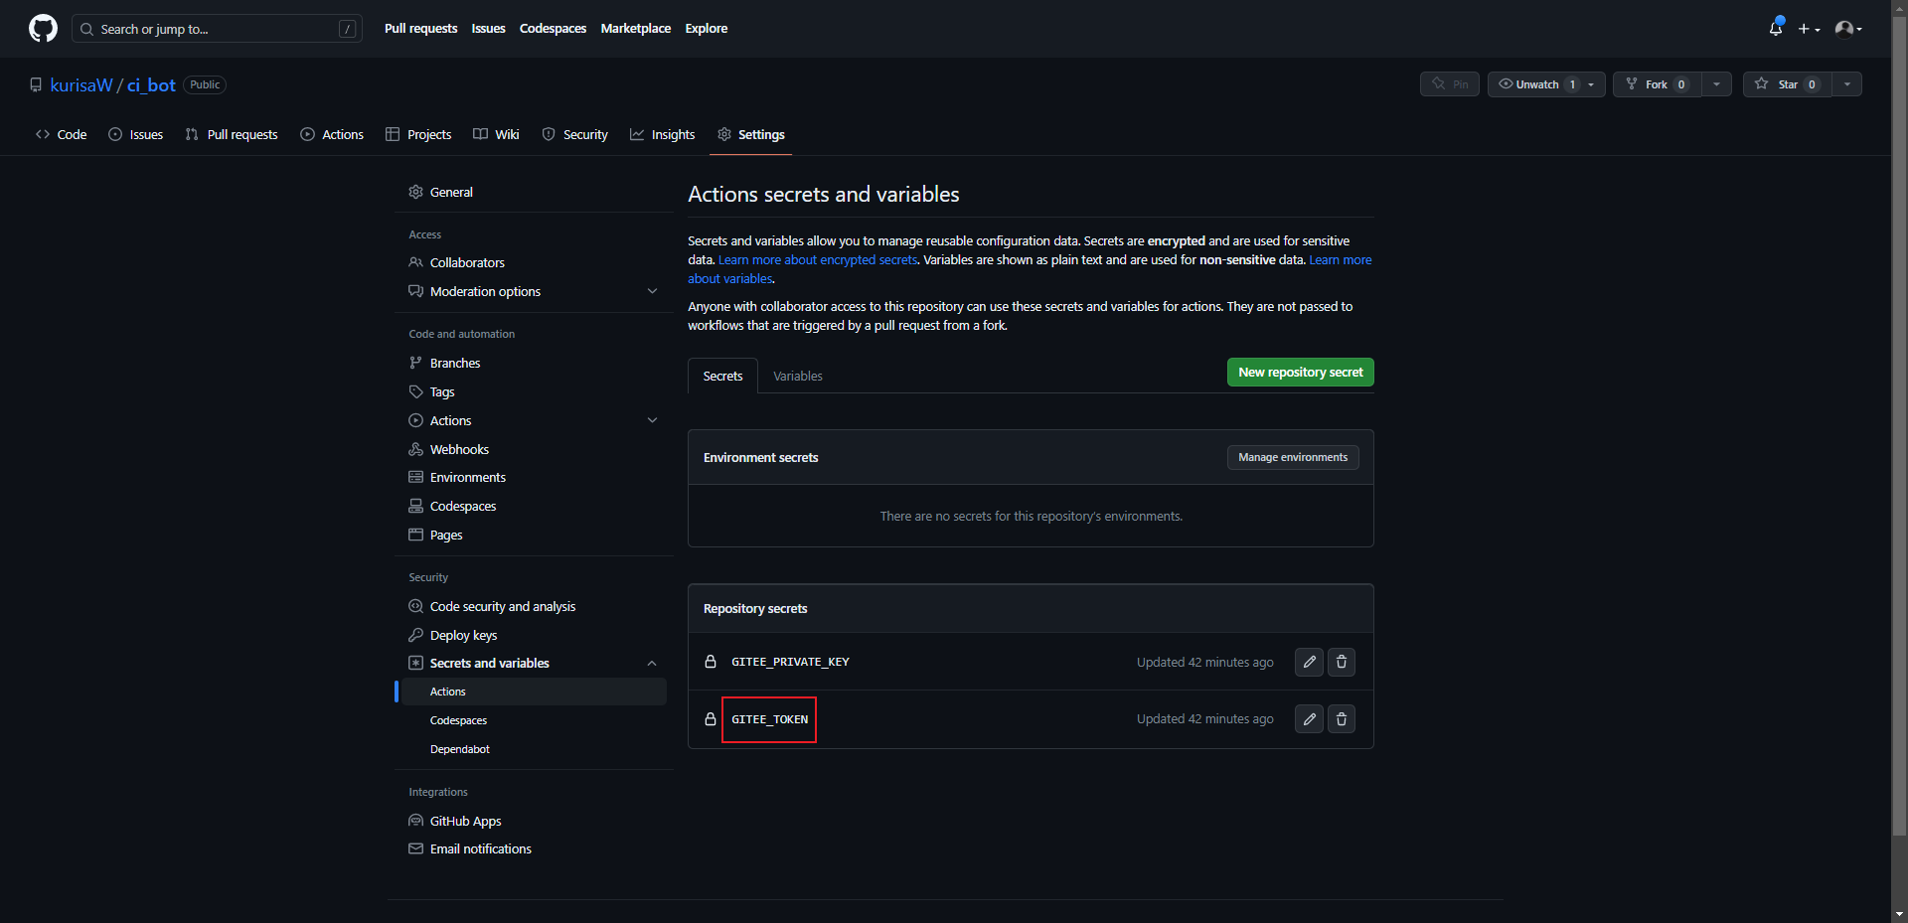1908x923 pixels.
Task: Click top Issues navigation link
Action: tap(488, 29)
